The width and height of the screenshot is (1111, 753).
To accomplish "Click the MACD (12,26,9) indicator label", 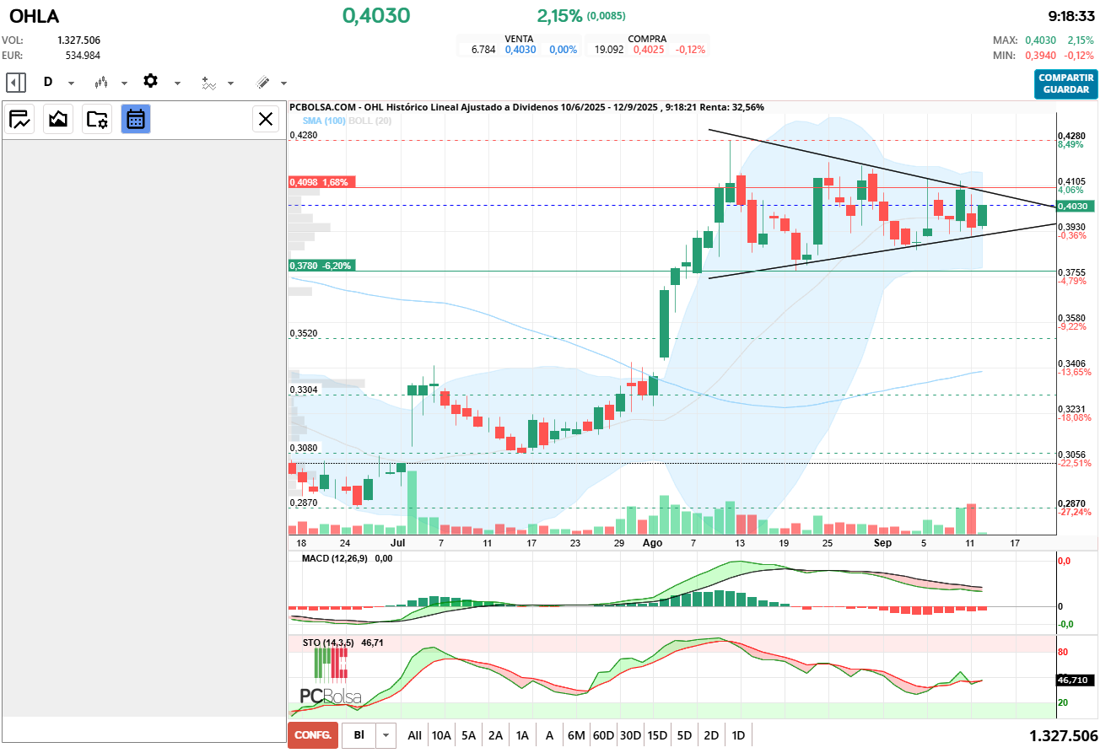I will coord(337,558).
